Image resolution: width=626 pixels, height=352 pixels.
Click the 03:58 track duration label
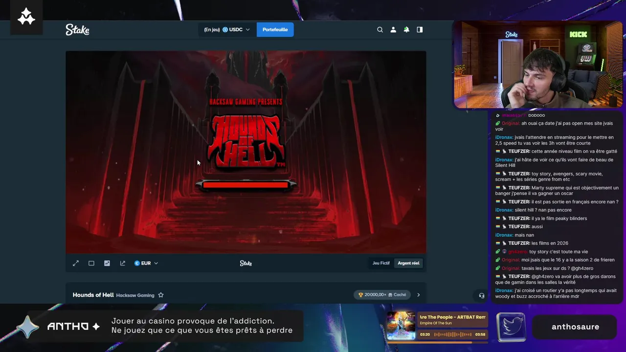pyautogui.click(x=480, y=334)
